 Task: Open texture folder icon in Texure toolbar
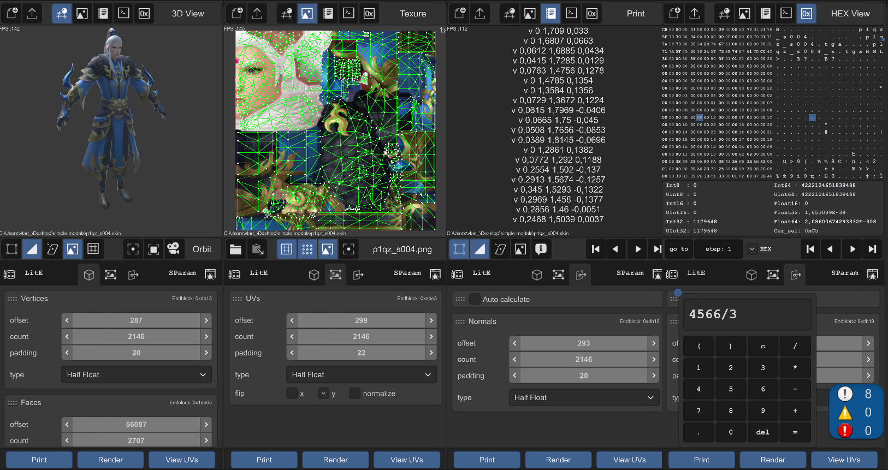[236, 249]
